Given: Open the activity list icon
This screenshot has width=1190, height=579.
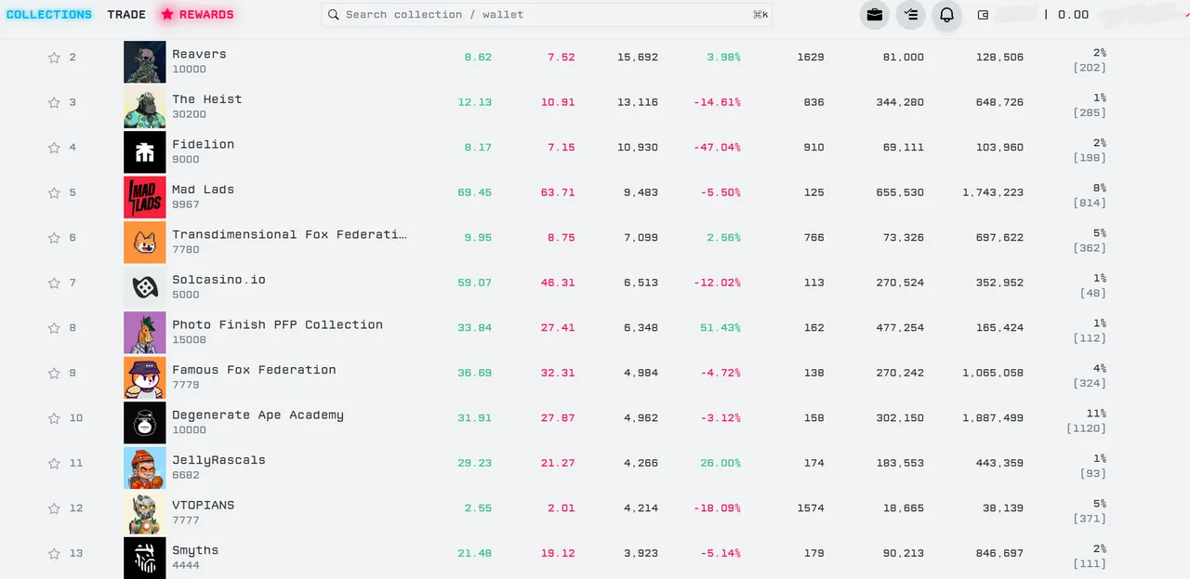Looking at the screenshot, I should (x=910, y=15).
